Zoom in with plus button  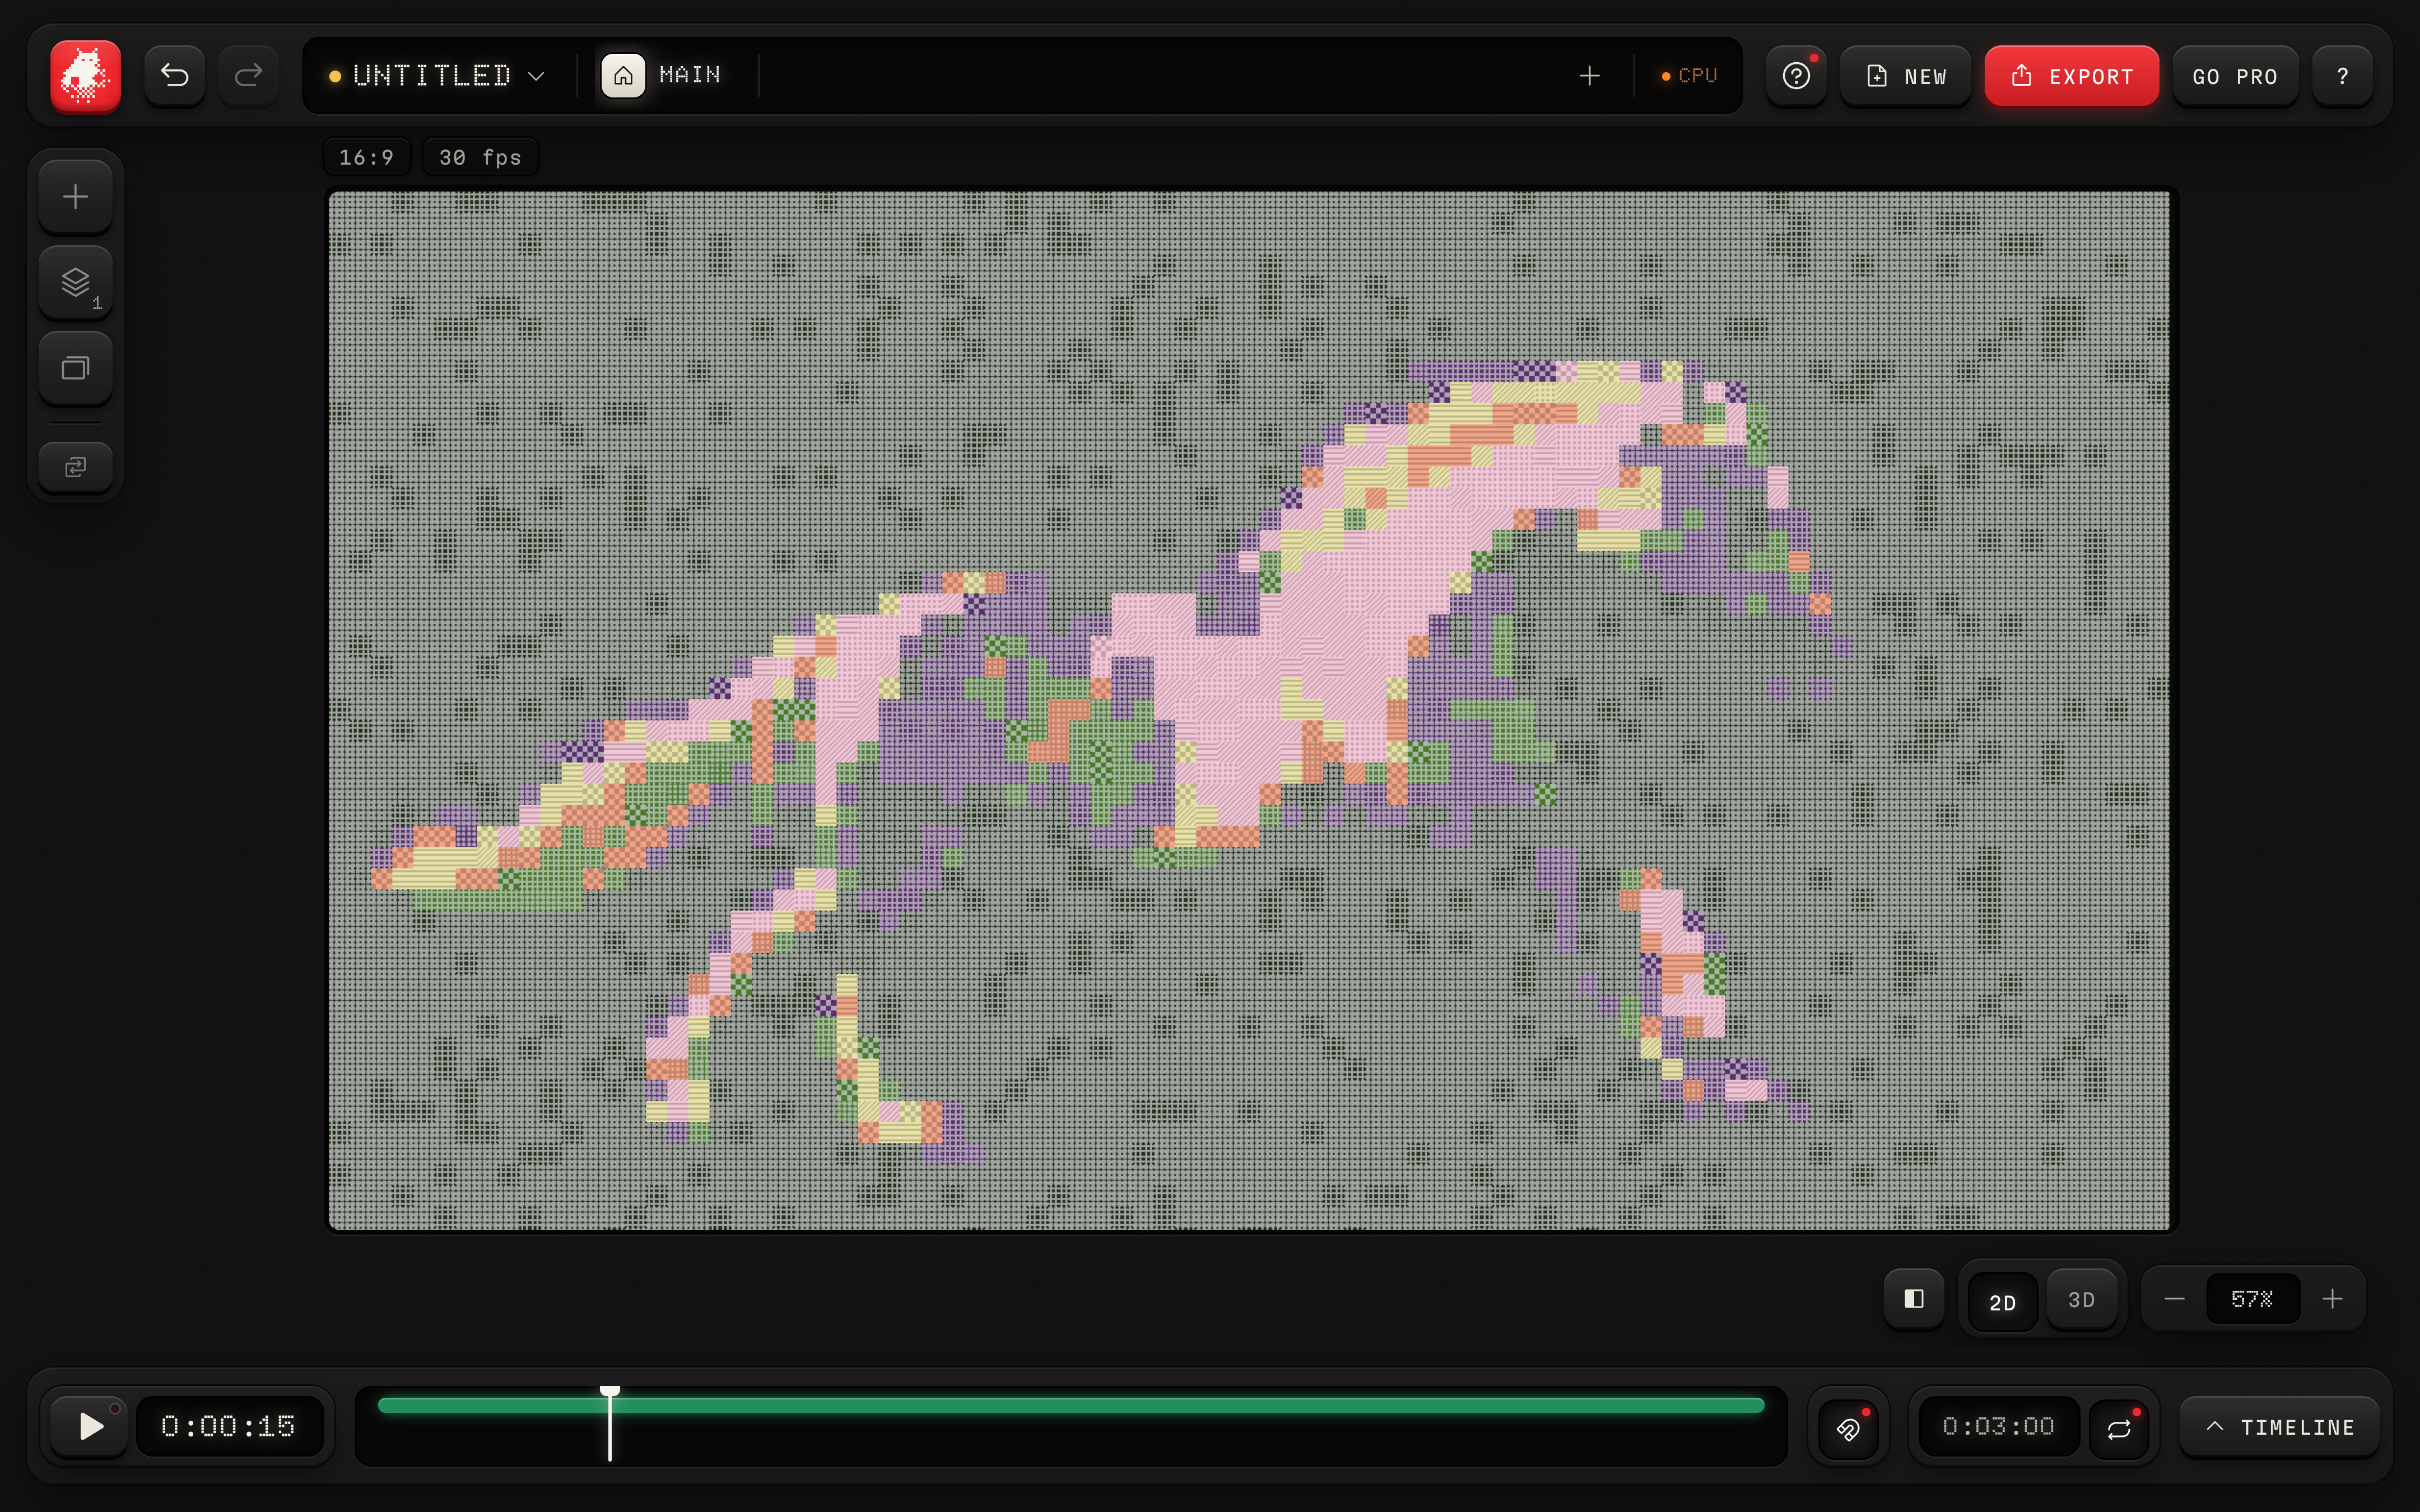[2333, 1299]
